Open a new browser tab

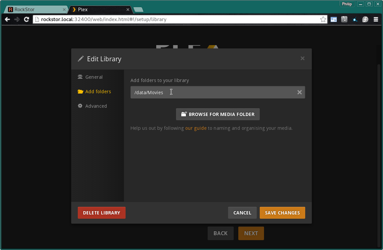[138, 10]
